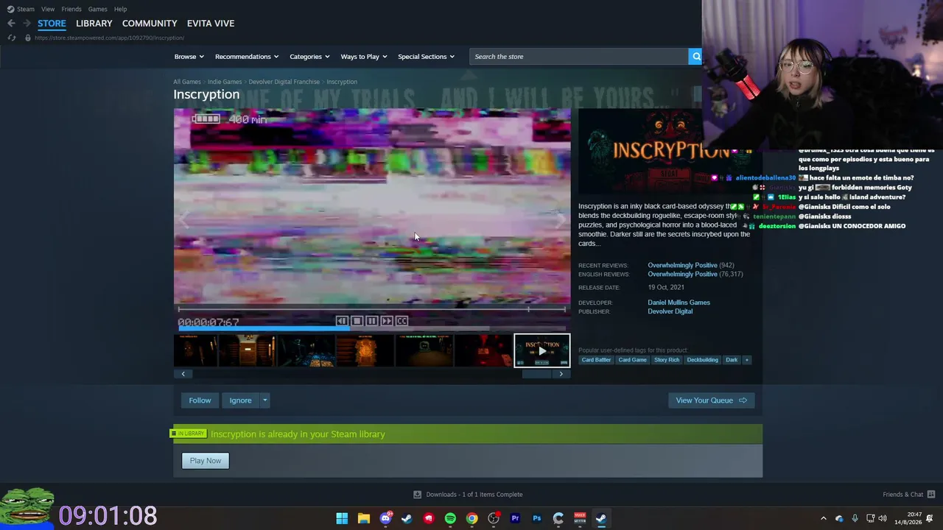Open Adobe Photoshop from taskbar
The image size is (943, 530).
tap(536, 518)
